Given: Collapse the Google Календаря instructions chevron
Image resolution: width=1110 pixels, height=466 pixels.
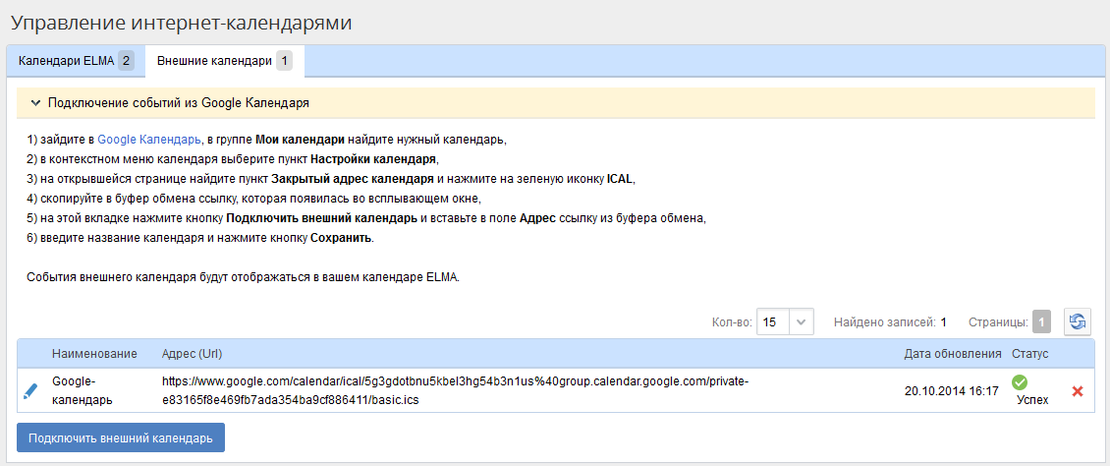Looking at the screenshot, I should [x=35, y=102].
